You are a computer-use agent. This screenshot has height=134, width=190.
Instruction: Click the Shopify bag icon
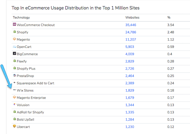point(15,32)
